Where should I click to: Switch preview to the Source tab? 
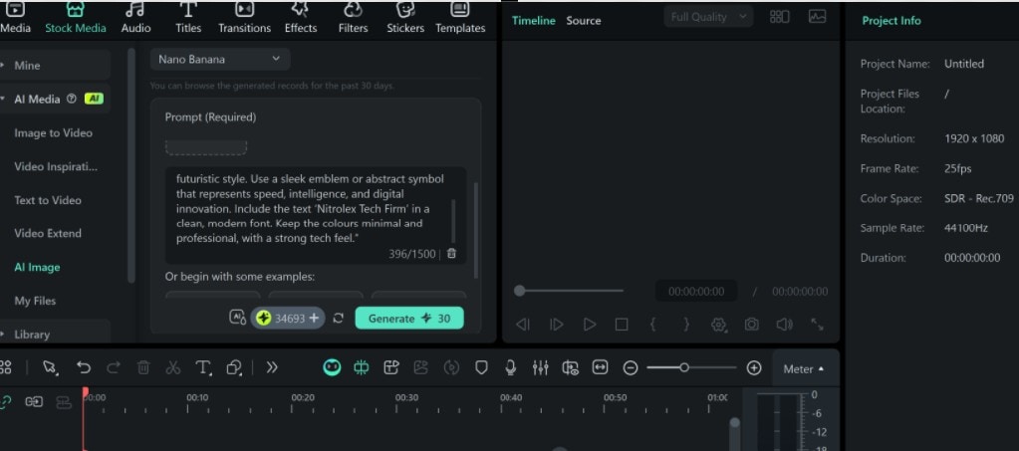tap(583, 21)
